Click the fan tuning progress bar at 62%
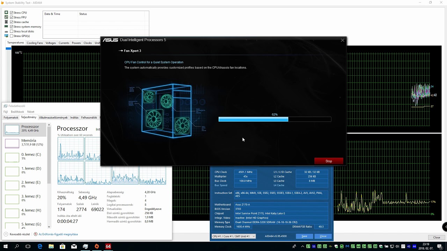This screenshot has width=447, height=251. [274, 119]
